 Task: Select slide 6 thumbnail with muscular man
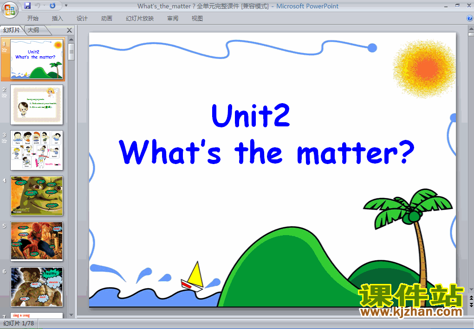(37, 287)
